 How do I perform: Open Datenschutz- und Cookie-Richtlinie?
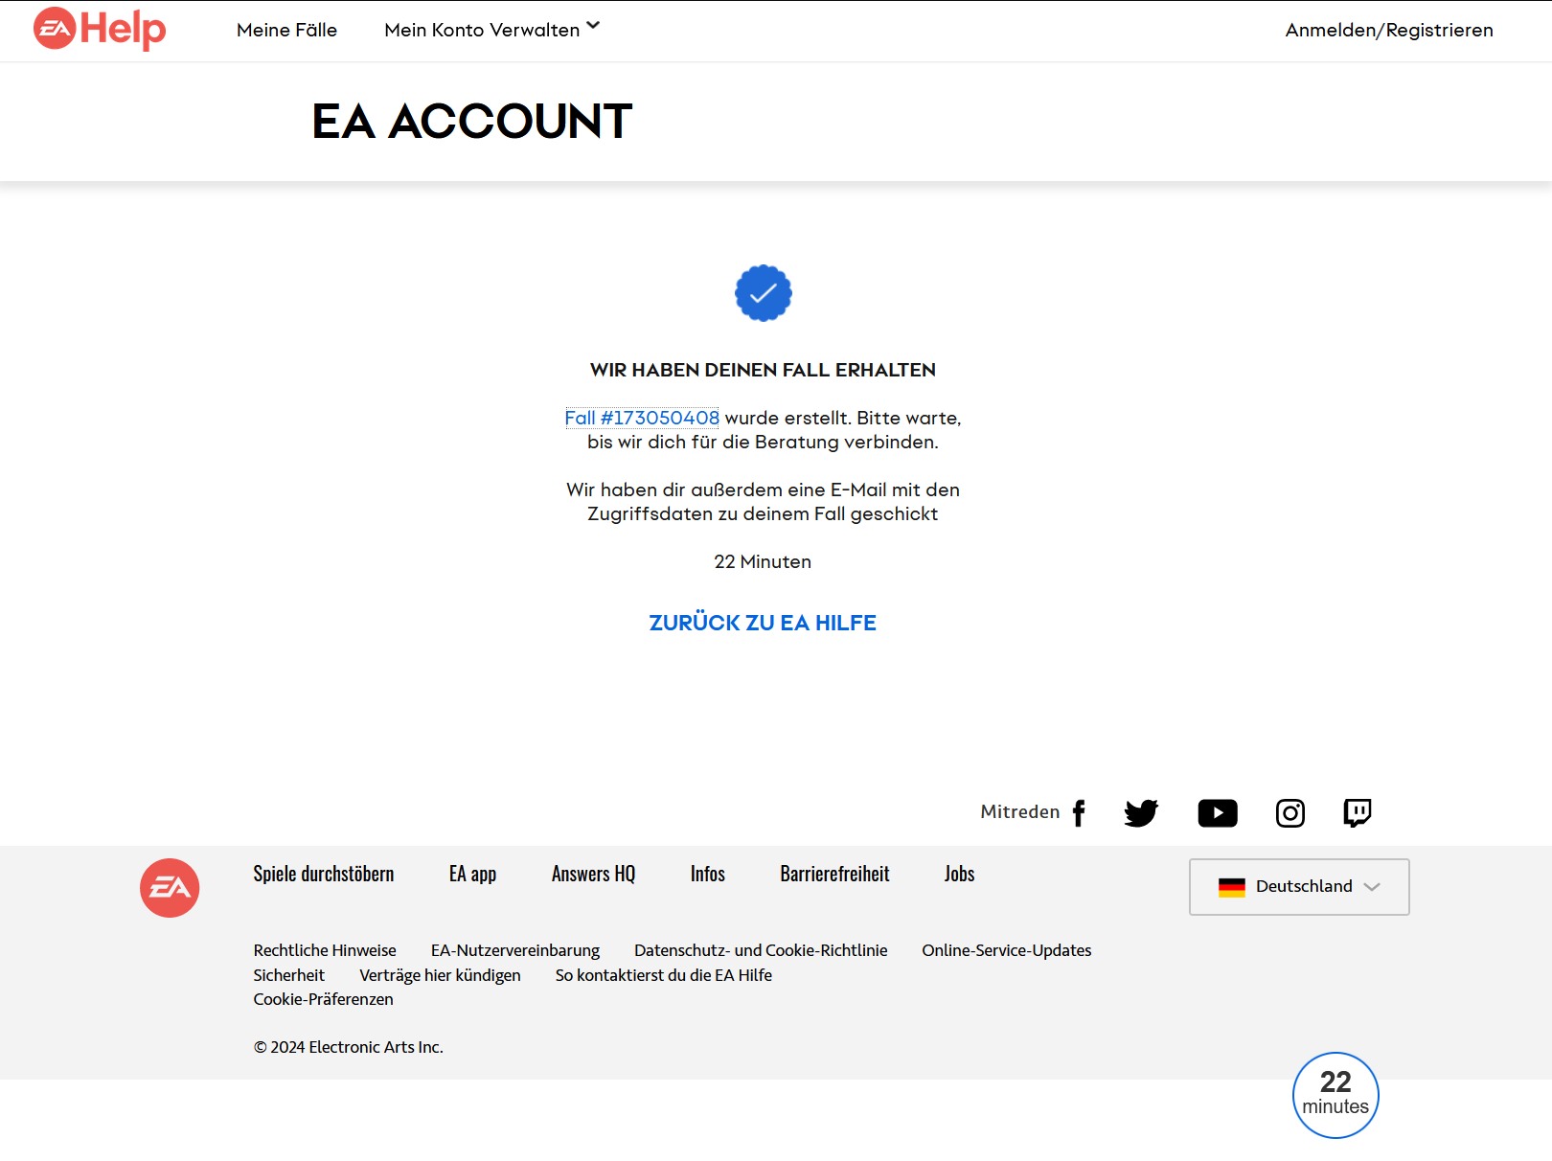pyautogui.click(x=761, y=950)
